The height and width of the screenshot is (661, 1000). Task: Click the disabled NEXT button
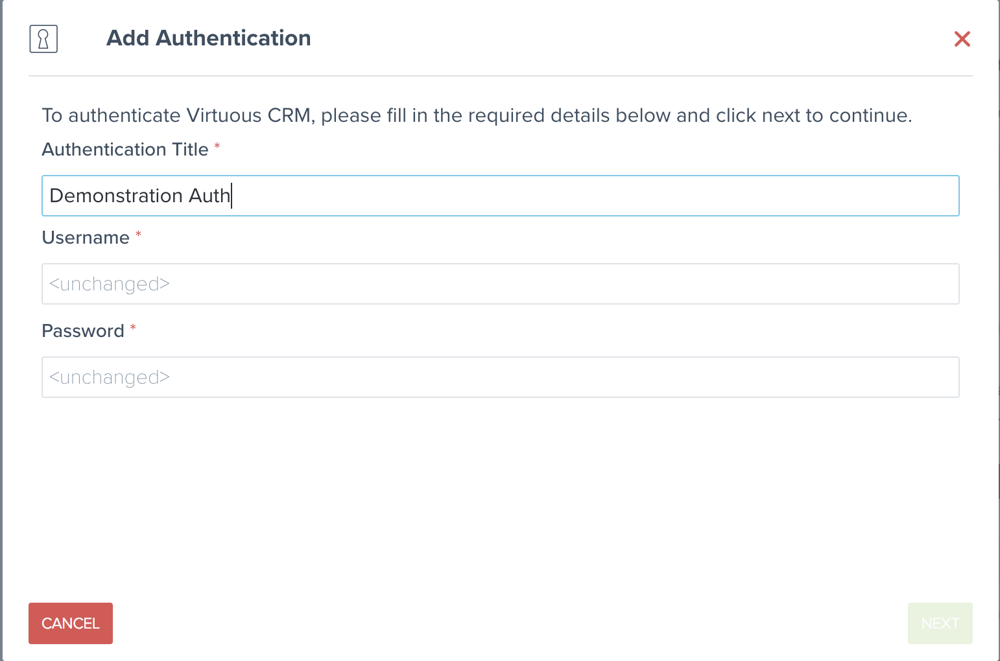[x=940, y=623]
